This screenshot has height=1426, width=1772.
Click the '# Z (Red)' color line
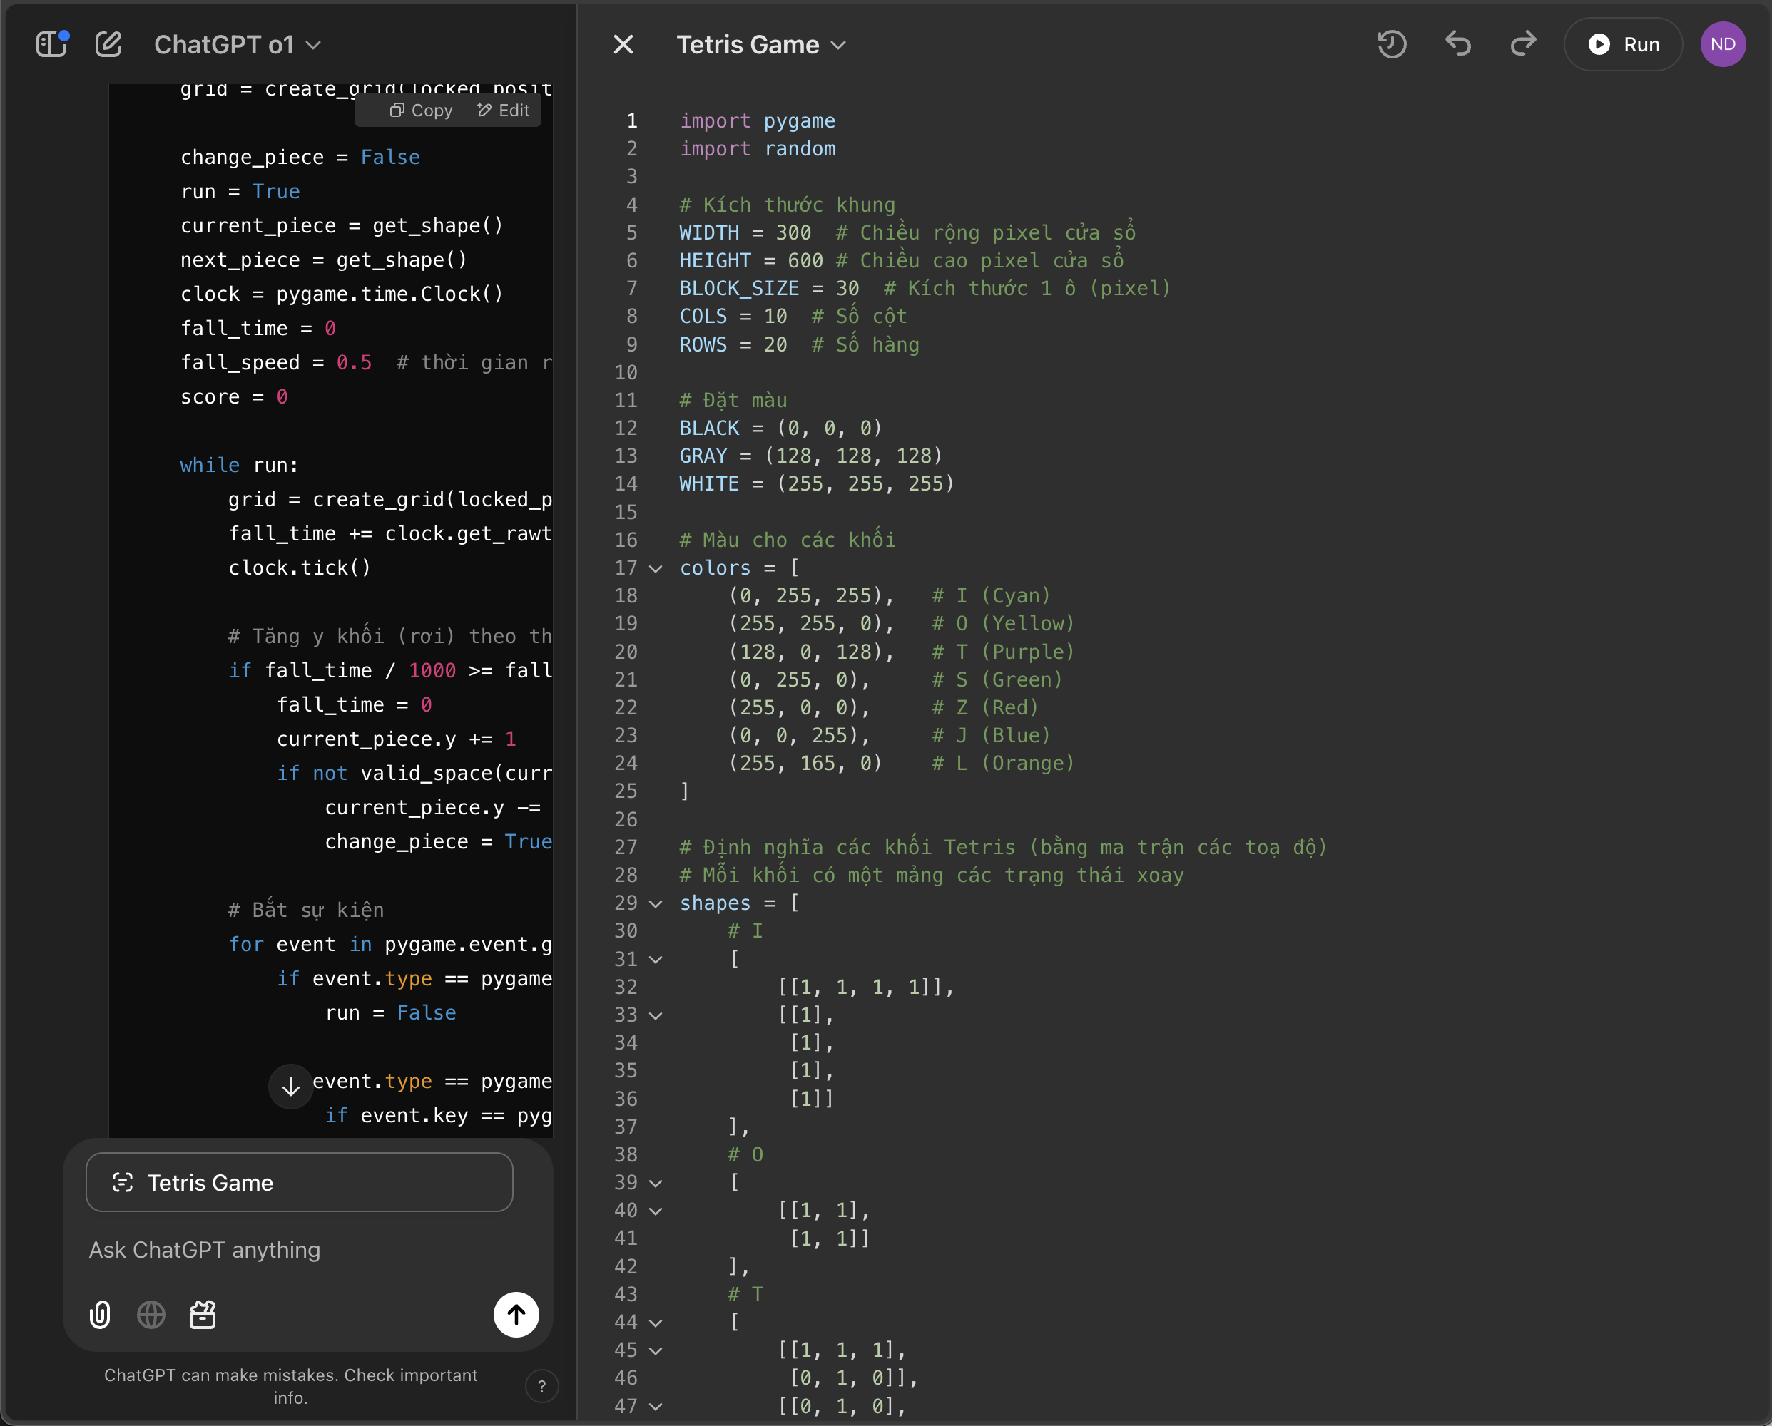pos(884,707)
